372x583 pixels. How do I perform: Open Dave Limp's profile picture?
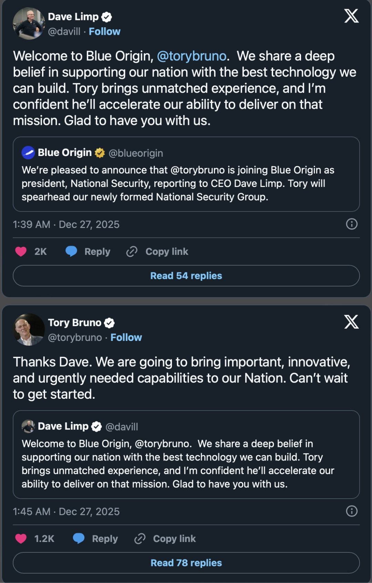tap(29, 23)
